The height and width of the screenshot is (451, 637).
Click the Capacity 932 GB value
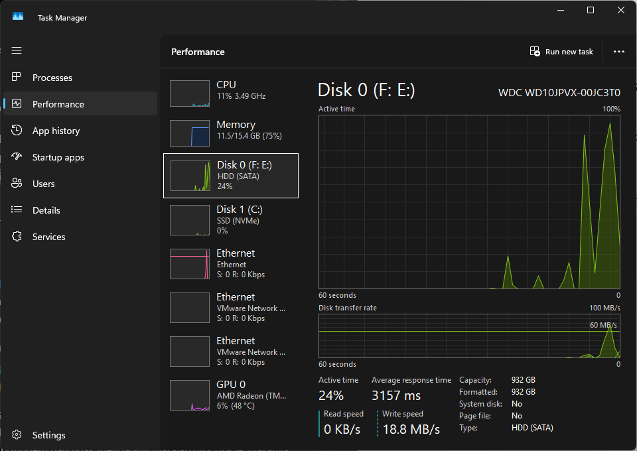point(524,380)
